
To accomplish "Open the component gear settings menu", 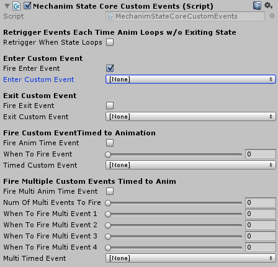I will click(268, 6).
